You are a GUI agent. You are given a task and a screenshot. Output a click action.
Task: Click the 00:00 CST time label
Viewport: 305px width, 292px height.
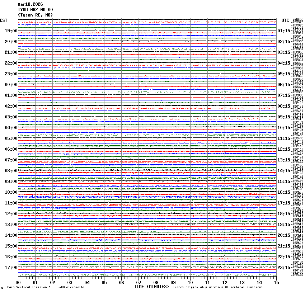click(x=11, y=85)
